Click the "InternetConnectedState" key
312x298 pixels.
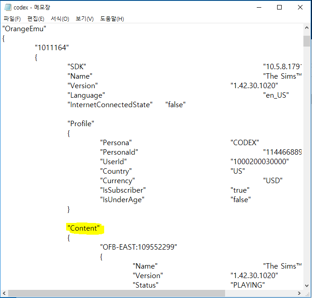110,105
